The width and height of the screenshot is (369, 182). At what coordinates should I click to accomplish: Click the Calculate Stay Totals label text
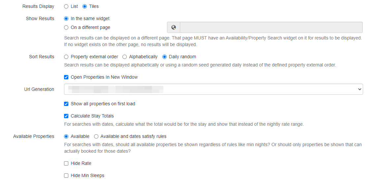pos(92,116)
